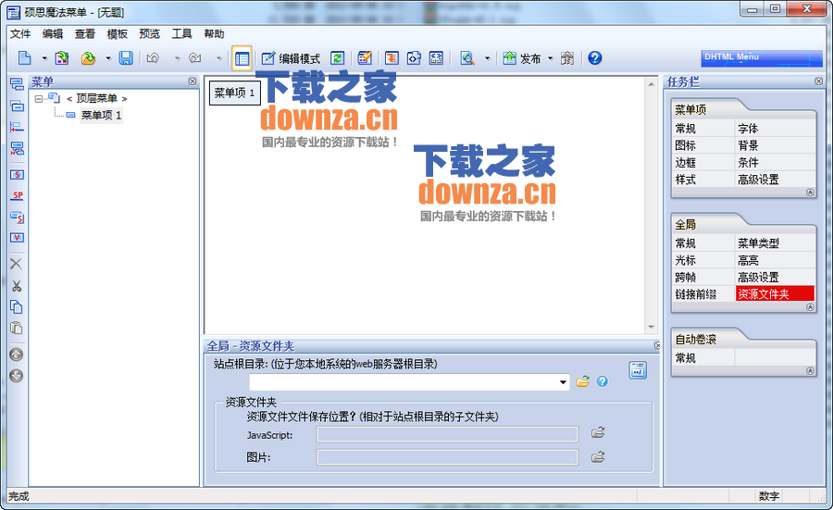Click the V icon in left sidebar
Image resolution: width=833 pixels, height=510 pixels.
(17, 238)
